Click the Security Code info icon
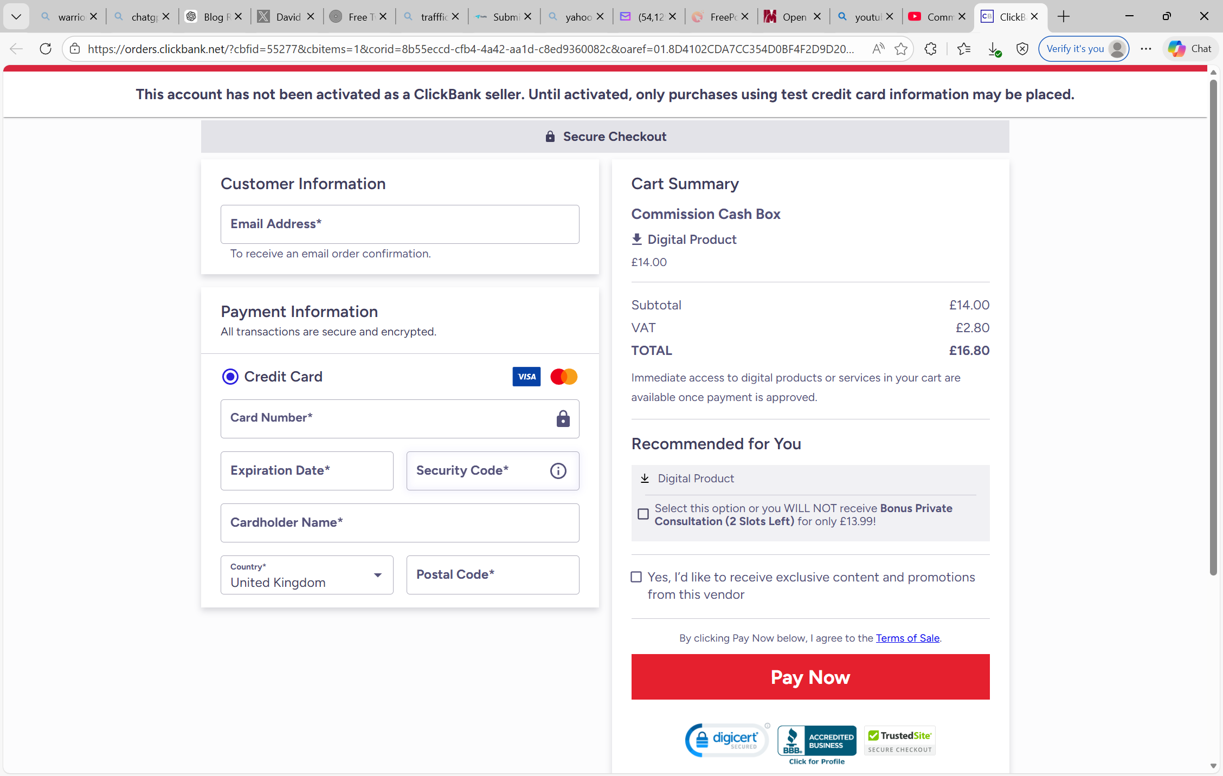This screenshot has width=1223, height=776. click(x=558, y=471)
